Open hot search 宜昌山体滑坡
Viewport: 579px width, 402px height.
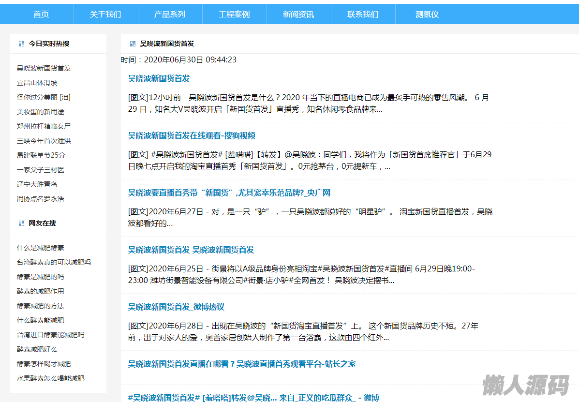click(x=37, y=83)
